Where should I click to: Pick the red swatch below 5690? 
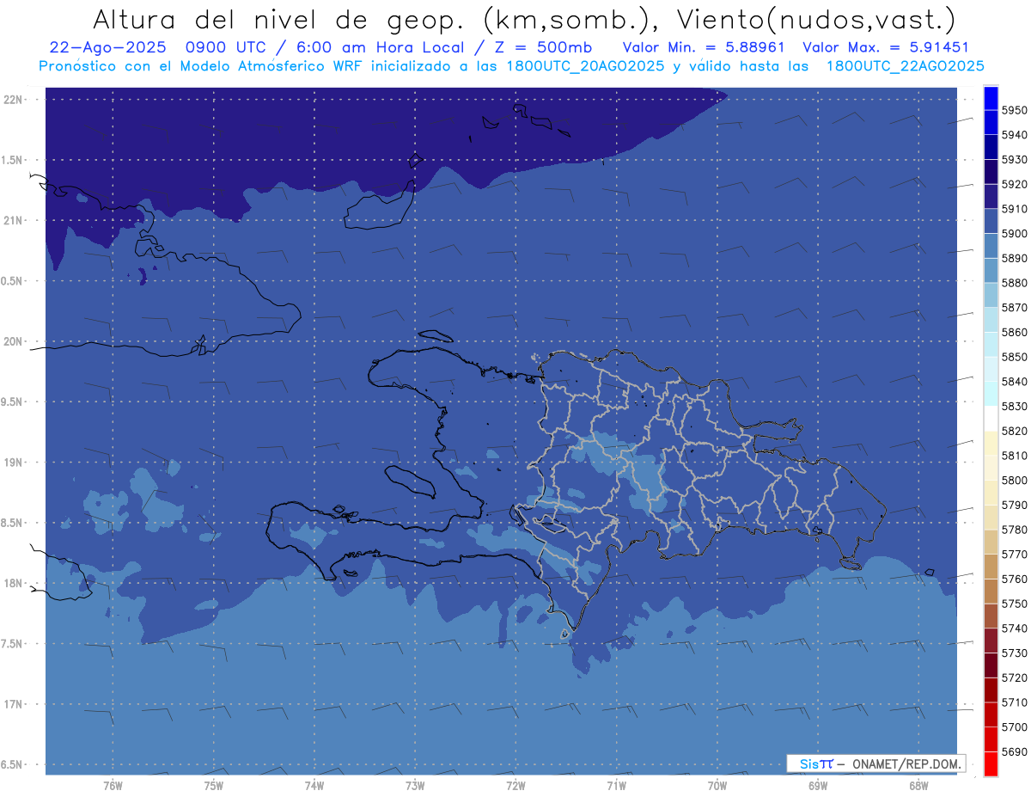[991, 763]
